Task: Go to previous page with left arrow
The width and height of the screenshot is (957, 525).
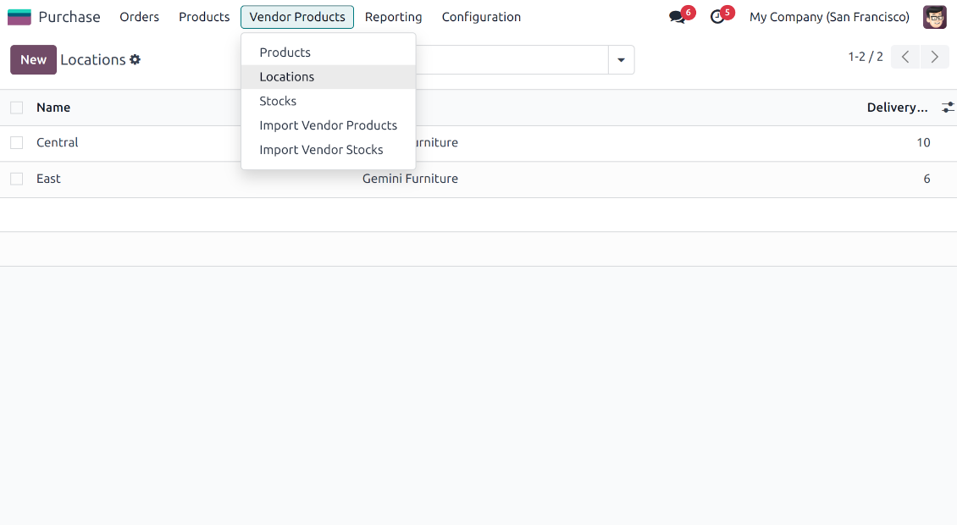Action: coord(904,57)
